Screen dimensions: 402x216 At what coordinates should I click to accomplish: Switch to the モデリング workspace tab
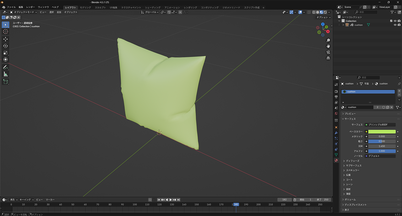[85, 7]
